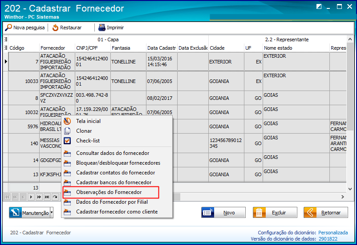Click the Clonar copy icon
Screen dimensions: 357x245
pos(67,131)
